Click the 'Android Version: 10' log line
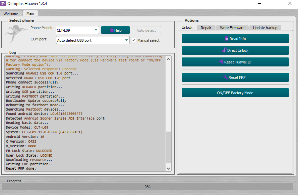This screenshot has width=298, height=195. [x=25, y=137]
